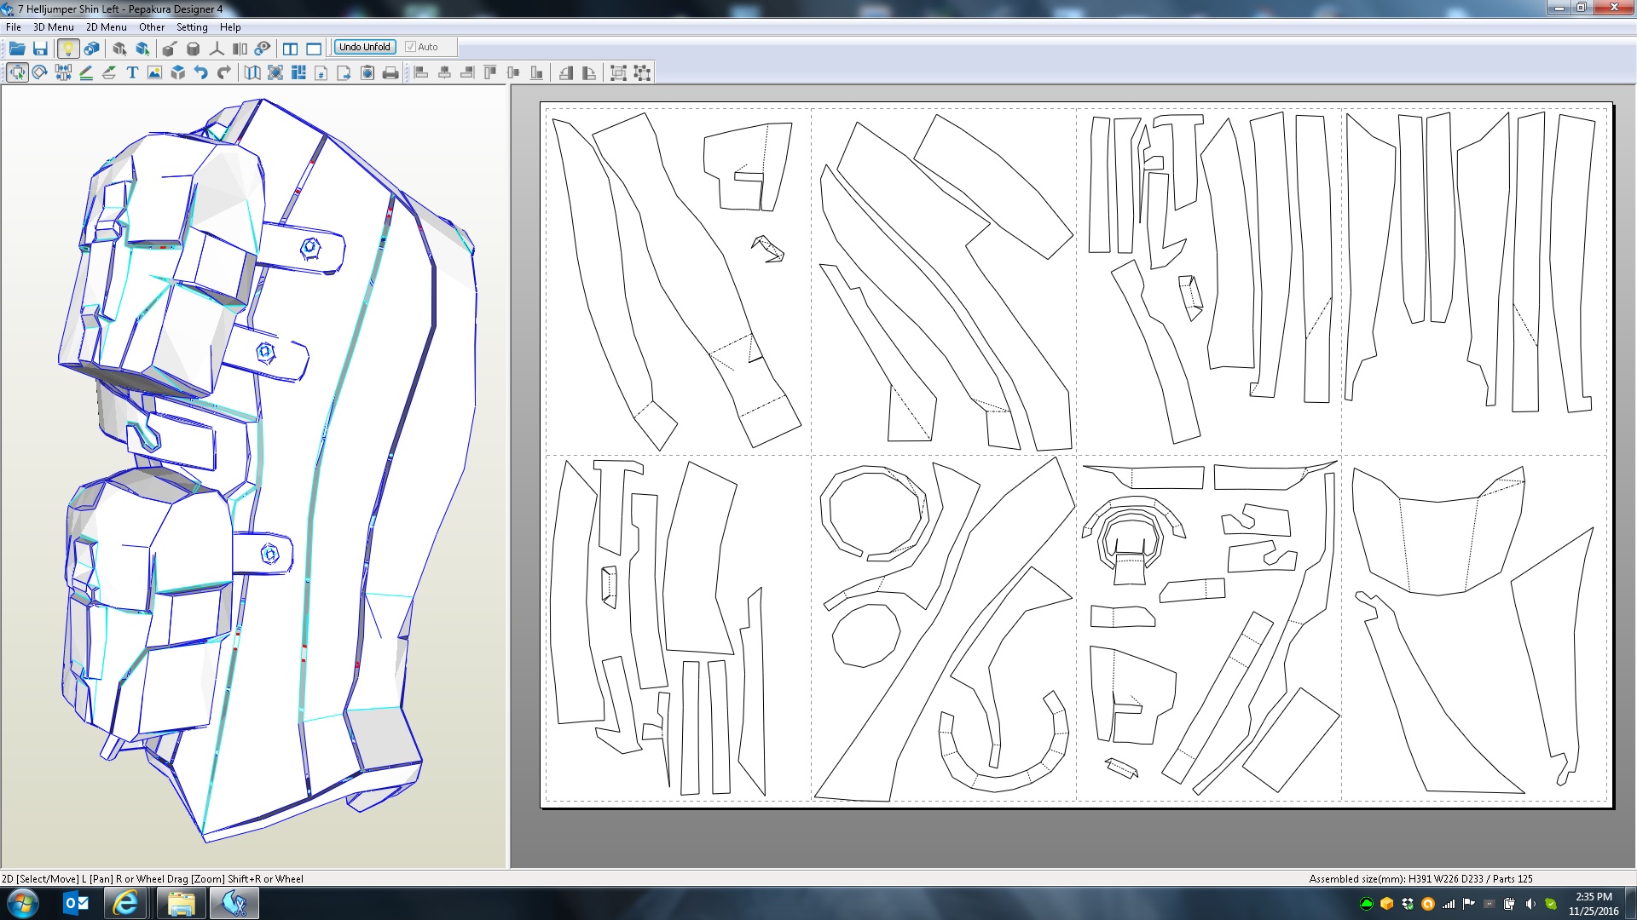
Task: Activate the Join/Disjoin faces tool
Action: (x=63, y=73)
